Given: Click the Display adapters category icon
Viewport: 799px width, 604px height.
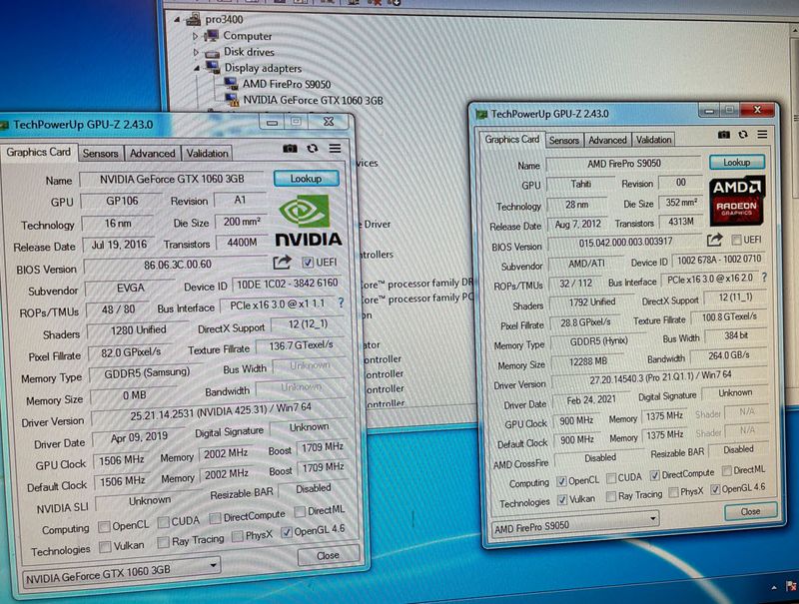Looking at the screenshot, I should [213, 67].
